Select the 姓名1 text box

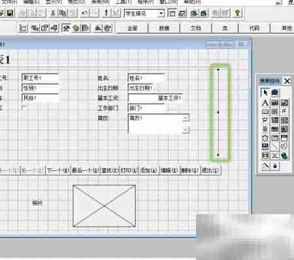pyautogui.click(x=146, y=78)
